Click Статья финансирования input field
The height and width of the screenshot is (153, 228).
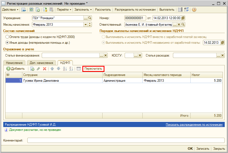pyautogui.click(x=71, y=55)
